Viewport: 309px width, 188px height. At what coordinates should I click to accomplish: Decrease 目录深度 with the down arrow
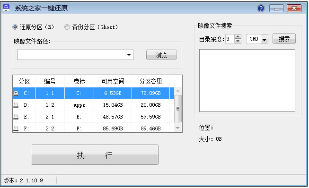click(x=238, y=41)
